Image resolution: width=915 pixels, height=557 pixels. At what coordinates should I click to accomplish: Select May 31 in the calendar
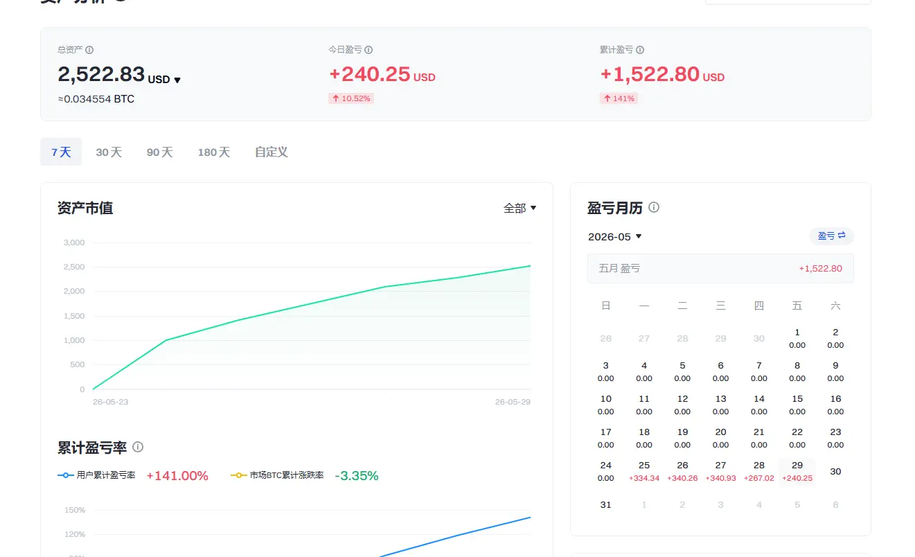606,504
